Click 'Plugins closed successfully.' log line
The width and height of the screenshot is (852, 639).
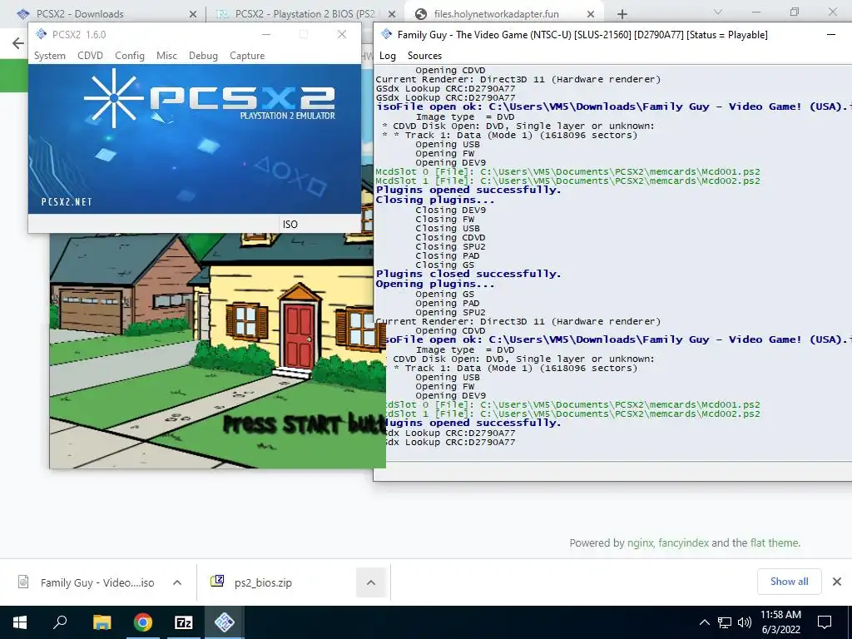pos(468,274)
